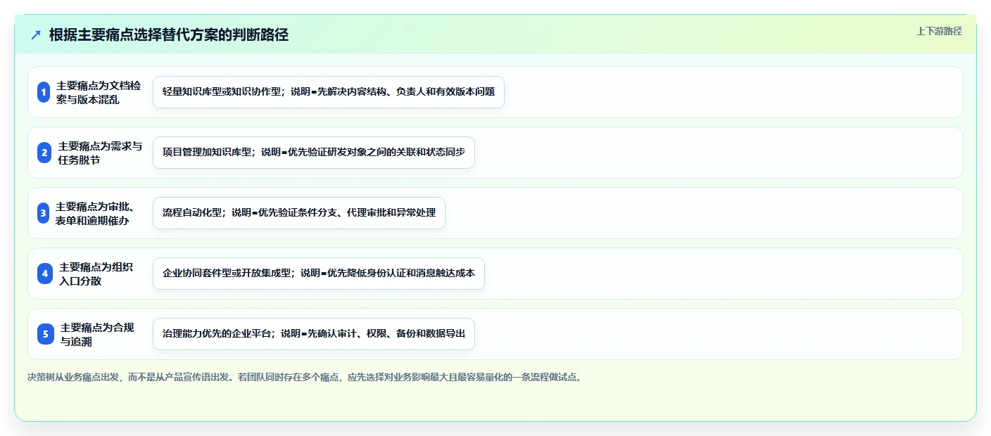Click the label 主要痛点为需求与任务脱节
Image resolution: width=991 pixels, height=436 pixels.
click(x=100, y=153)
